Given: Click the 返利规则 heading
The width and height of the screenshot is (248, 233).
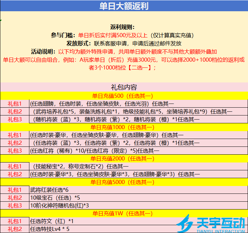Looking at the screenshot, I should [123, 27].
